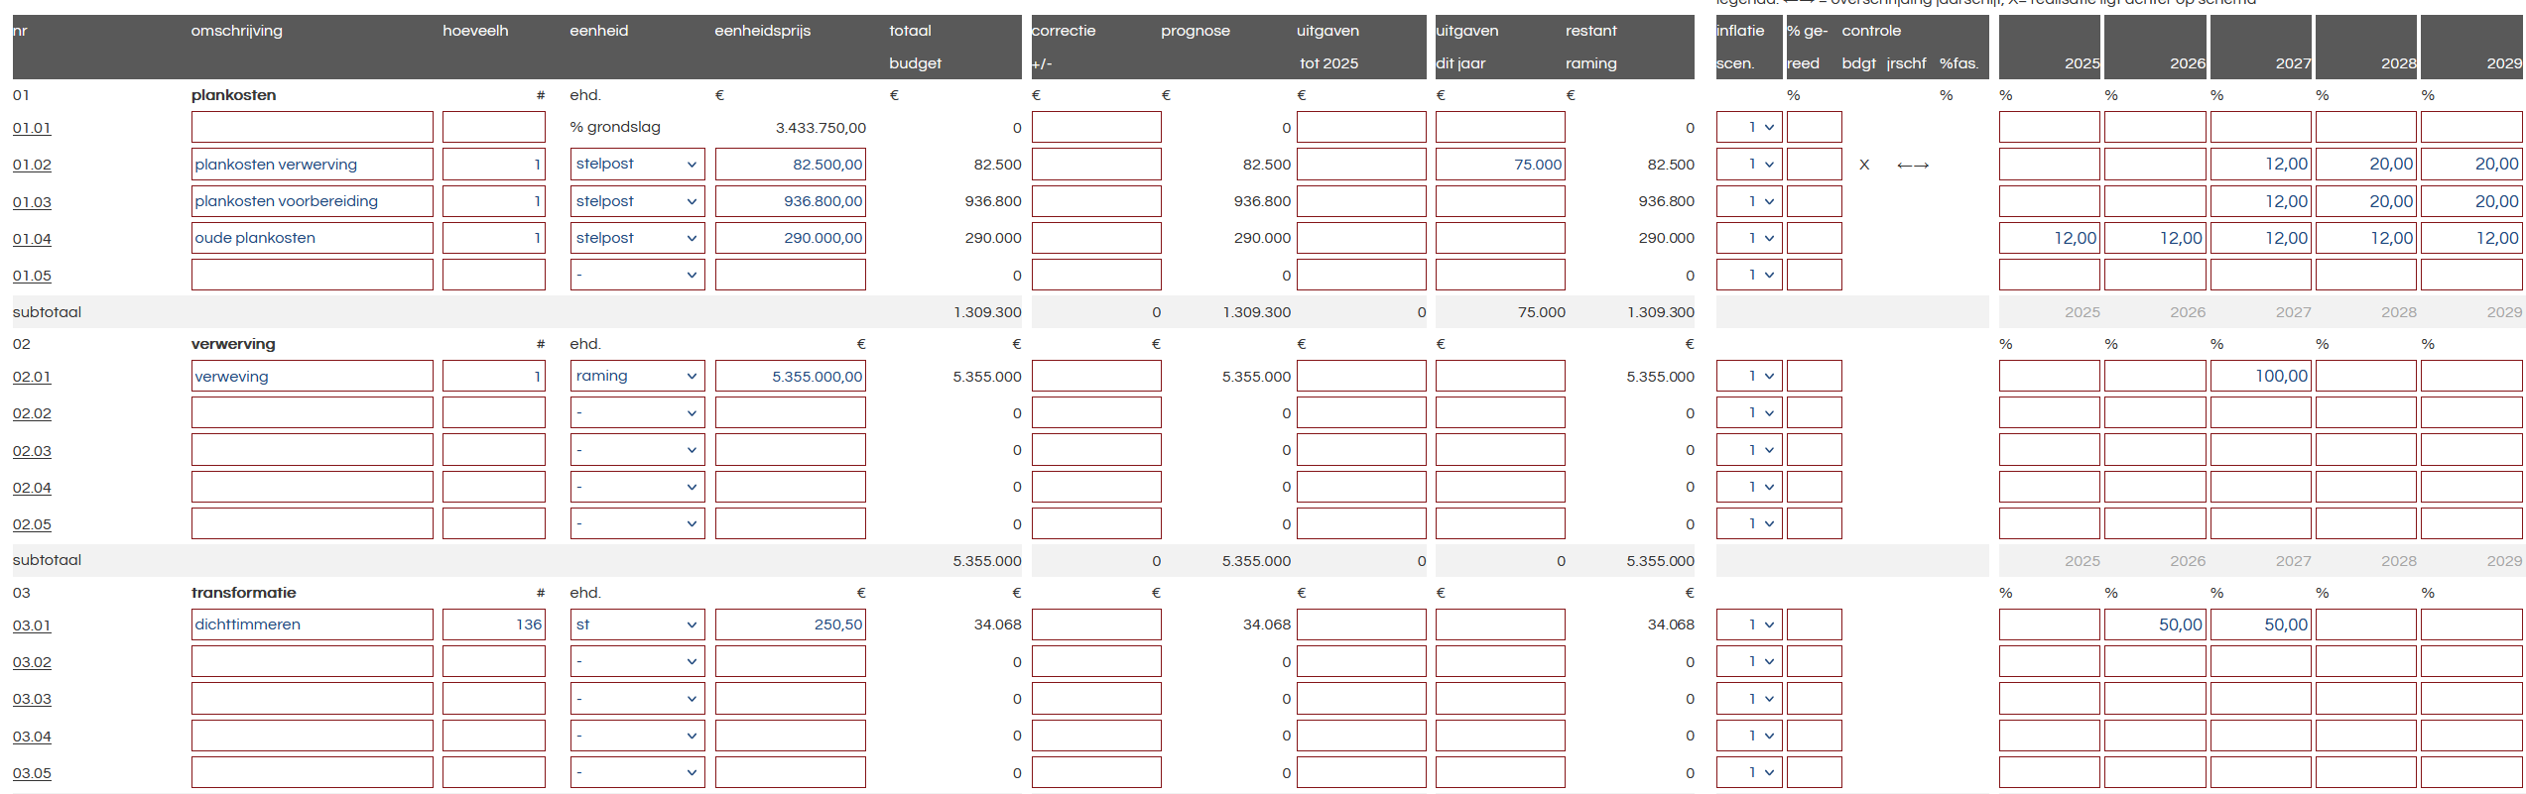Viewport: 2526px width, 794px height.
Task: Select correctie field in row 01.02
Action: point(1095,165)
